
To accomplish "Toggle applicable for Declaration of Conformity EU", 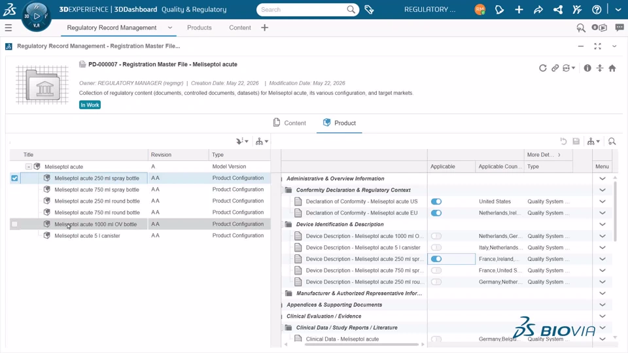I will coord(436,213).
